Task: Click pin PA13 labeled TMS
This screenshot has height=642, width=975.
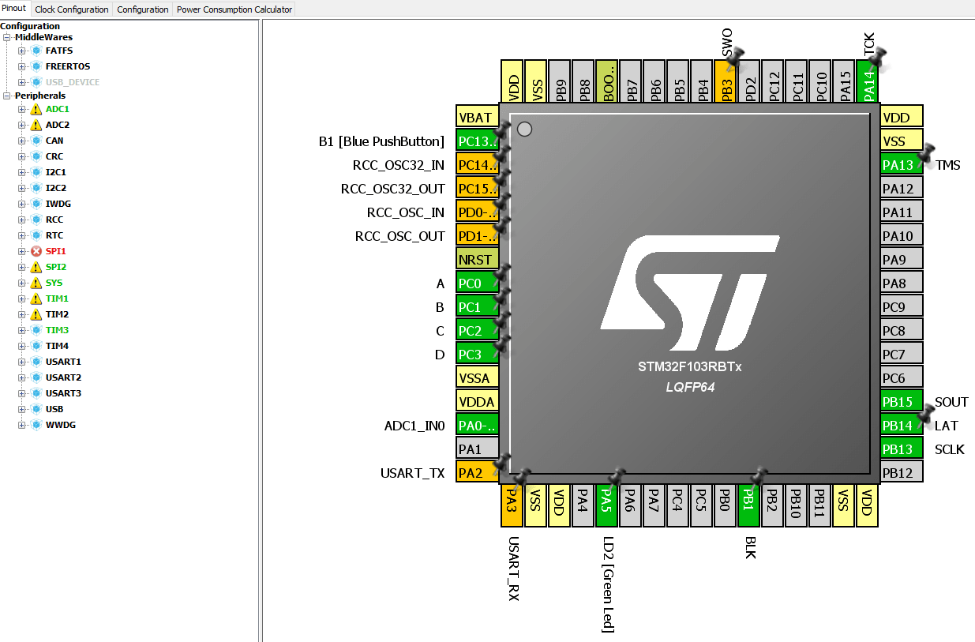Action: pos(902,165)
